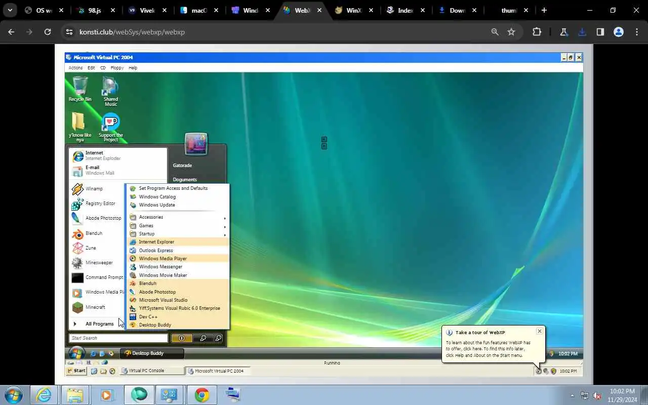Expand All Programs
This screenshot has height=405, width=648.
(97, 324)
